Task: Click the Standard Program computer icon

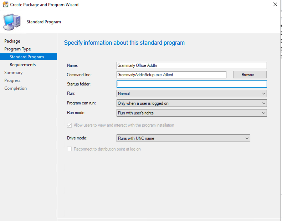Action: [x=12, y=22]
